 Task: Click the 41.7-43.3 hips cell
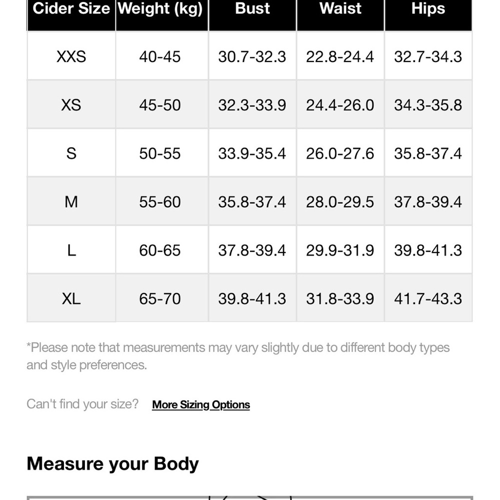[428, 298]
